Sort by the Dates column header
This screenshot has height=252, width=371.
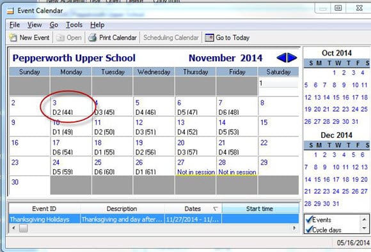tap(193, 209)
